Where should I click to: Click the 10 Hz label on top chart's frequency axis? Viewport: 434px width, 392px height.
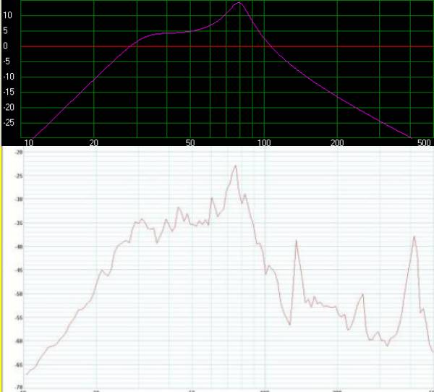point(29,143)
